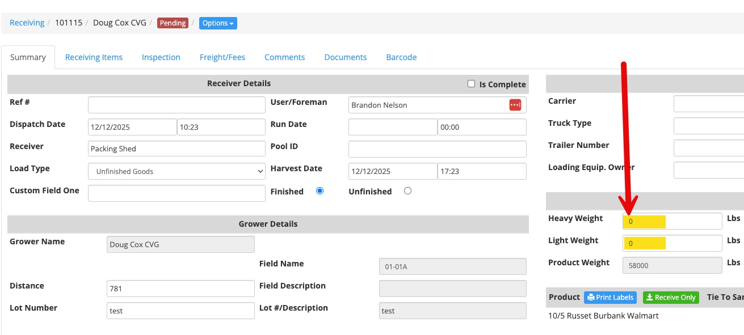
Task: Select the Finished radio button
Action: tap(320, 191)
